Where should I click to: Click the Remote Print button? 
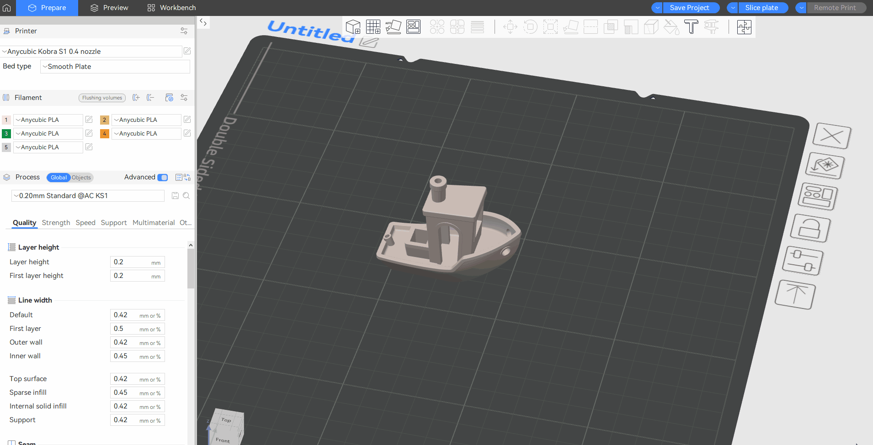(836, 8)
